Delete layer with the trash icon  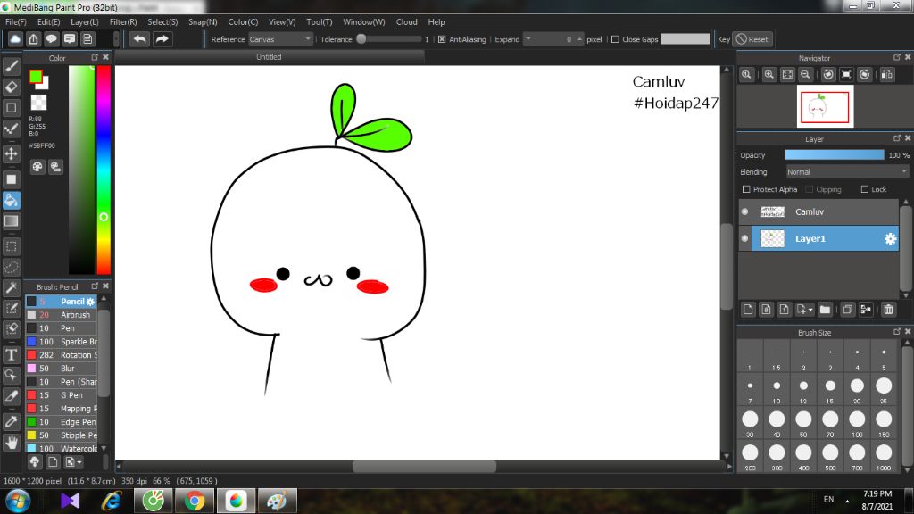(x=888, y=310)
